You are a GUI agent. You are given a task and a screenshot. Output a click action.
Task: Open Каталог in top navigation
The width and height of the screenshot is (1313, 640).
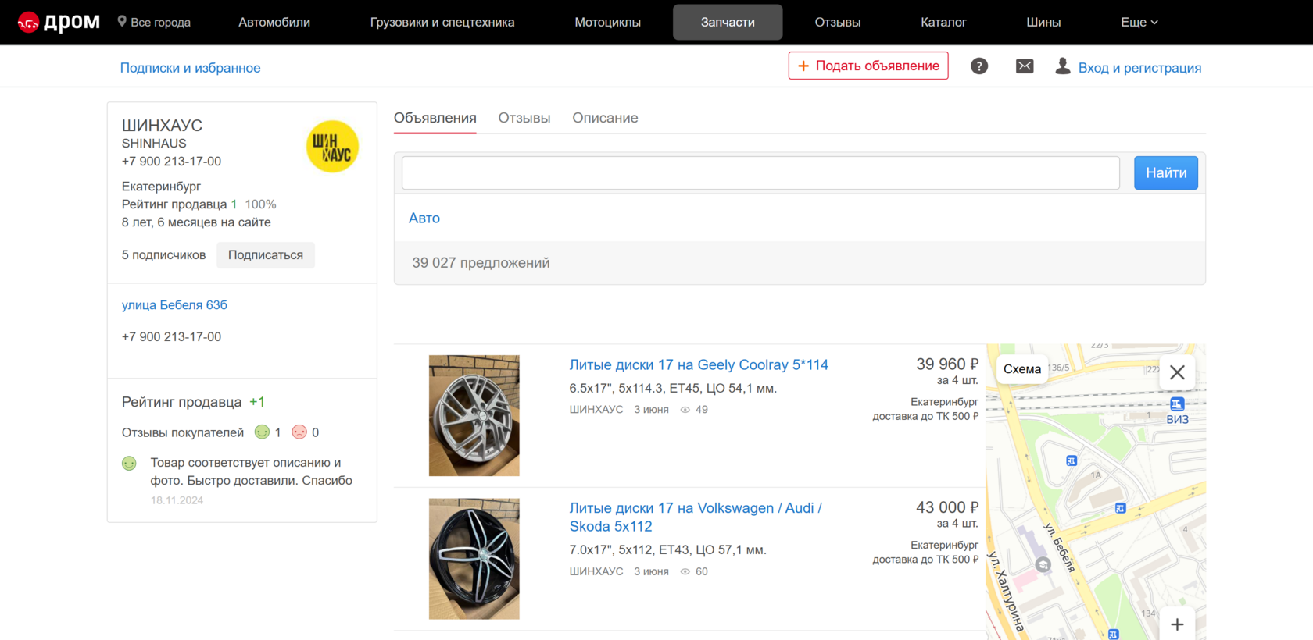943,22
